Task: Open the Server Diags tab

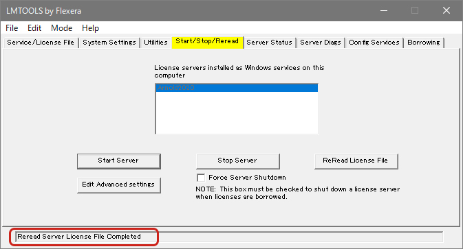Action: click(x=321, y=43)
